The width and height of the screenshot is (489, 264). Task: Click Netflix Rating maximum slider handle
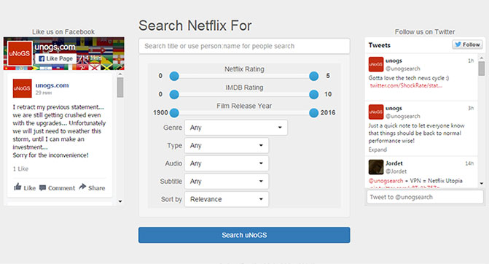[314, 76]
